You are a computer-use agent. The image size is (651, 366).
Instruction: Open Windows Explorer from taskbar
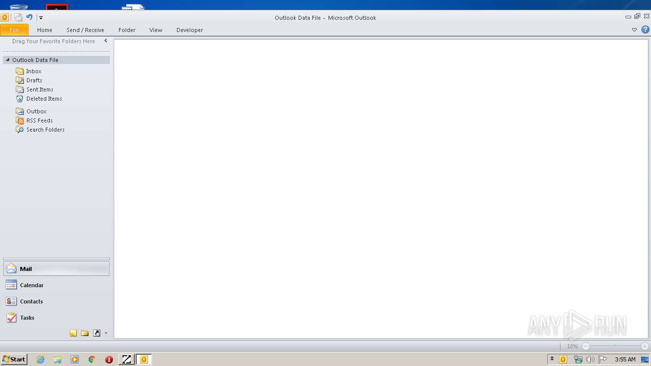[57, 359]
